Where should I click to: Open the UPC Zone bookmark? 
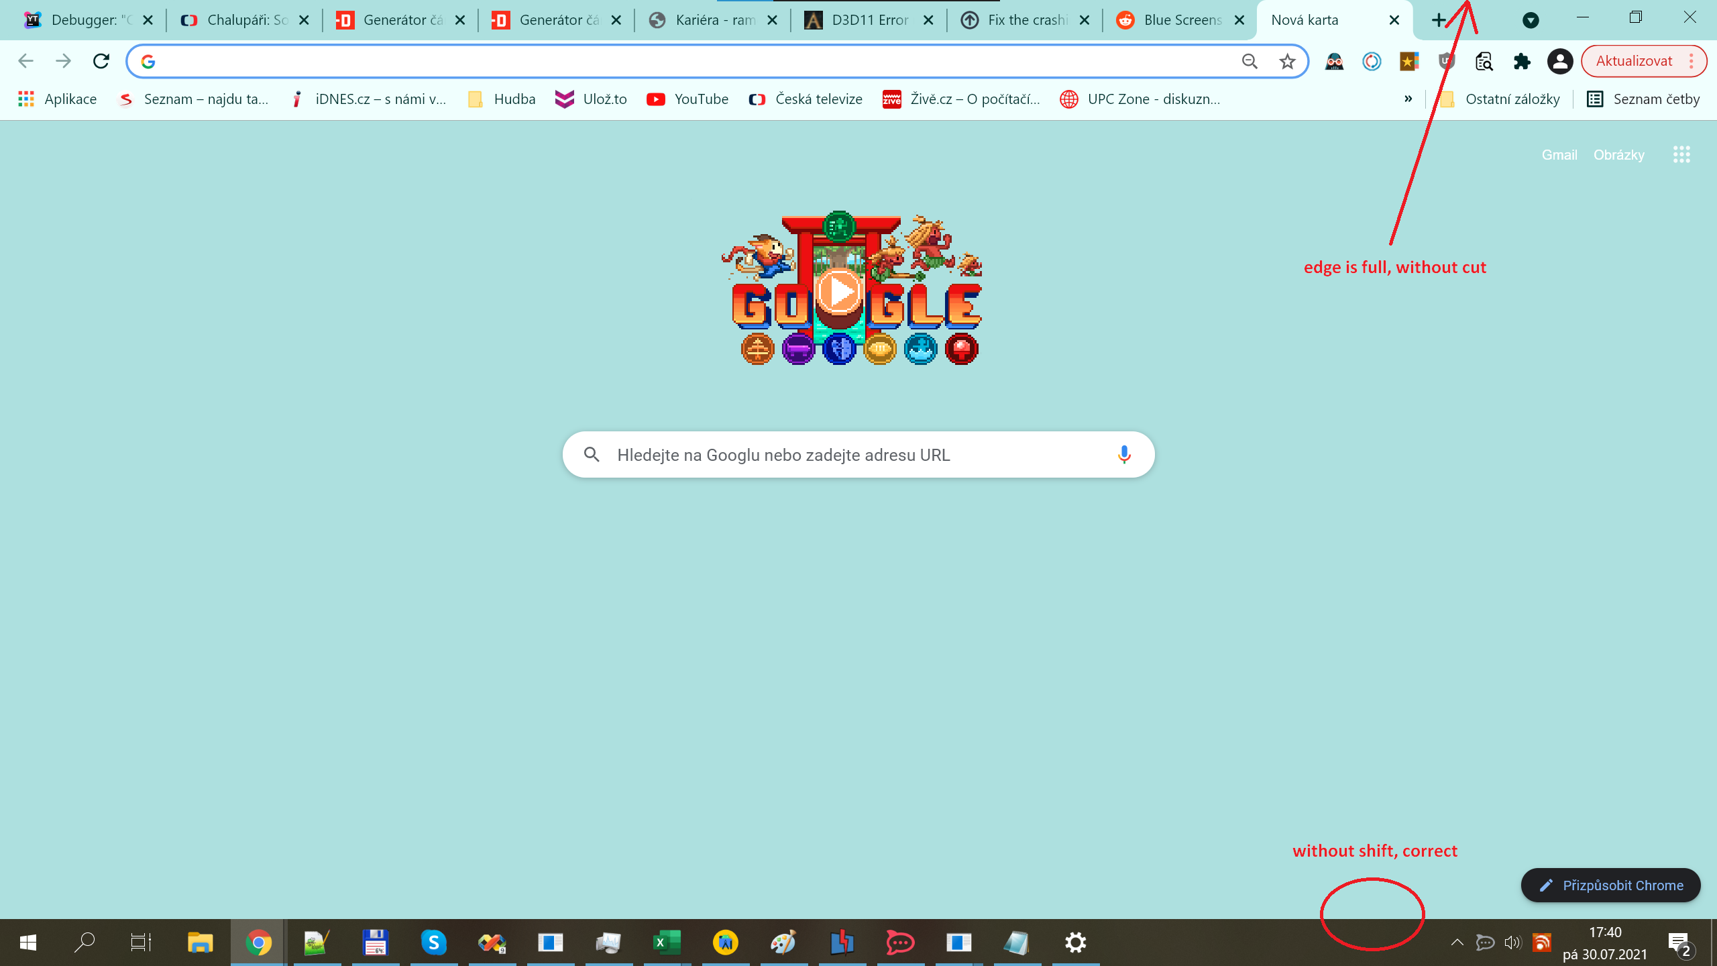click(x=1140, y=99)
